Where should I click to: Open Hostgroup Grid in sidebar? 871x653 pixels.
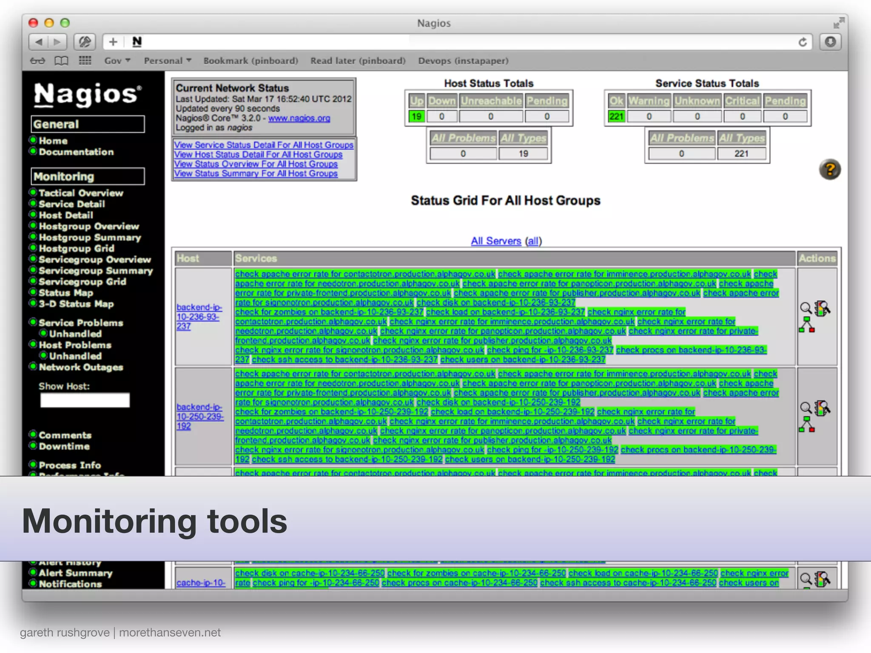[77, 248]
